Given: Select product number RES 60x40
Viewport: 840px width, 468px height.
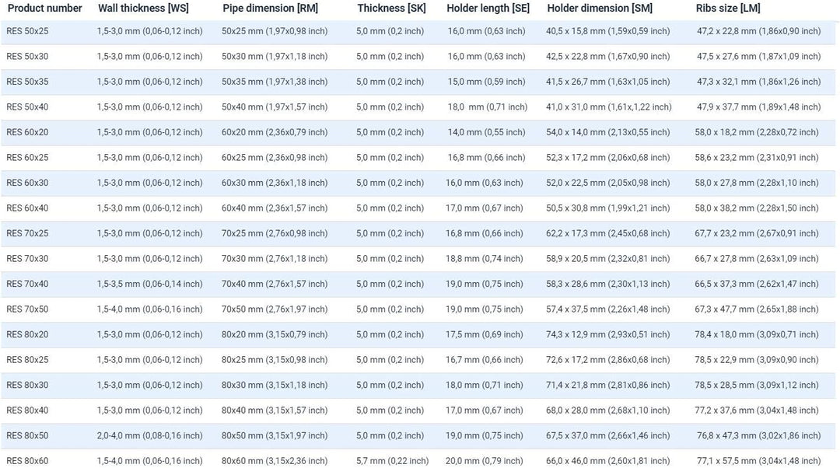Looking at the screenshot, I should [27, 208].
